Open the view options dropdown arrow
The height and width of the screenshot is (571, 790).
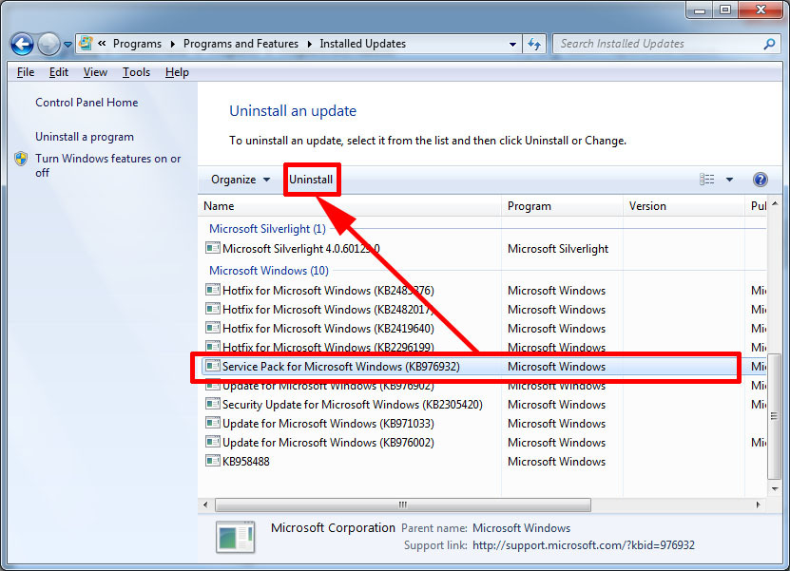point(729,180)
